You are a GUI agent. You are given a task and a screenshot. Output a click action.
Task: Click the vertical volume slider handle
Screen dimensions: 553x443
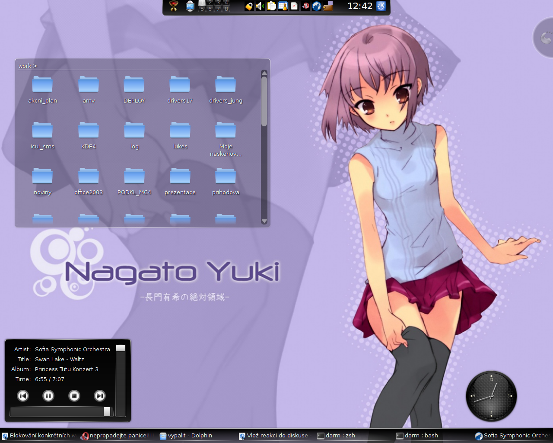pos(121,348)
